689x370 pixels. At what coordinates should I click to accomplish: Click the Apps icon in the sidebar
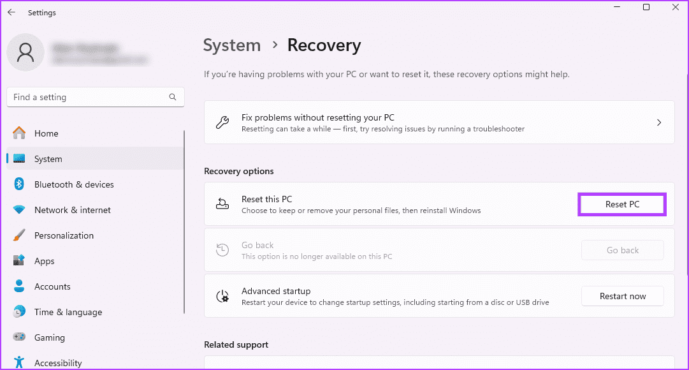(20, 261)
